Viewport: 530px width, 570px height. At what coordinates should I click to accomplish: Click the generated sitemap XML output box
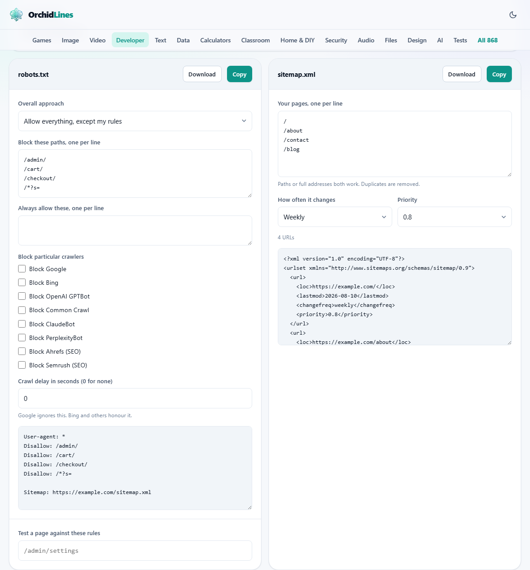coord(395,297)
